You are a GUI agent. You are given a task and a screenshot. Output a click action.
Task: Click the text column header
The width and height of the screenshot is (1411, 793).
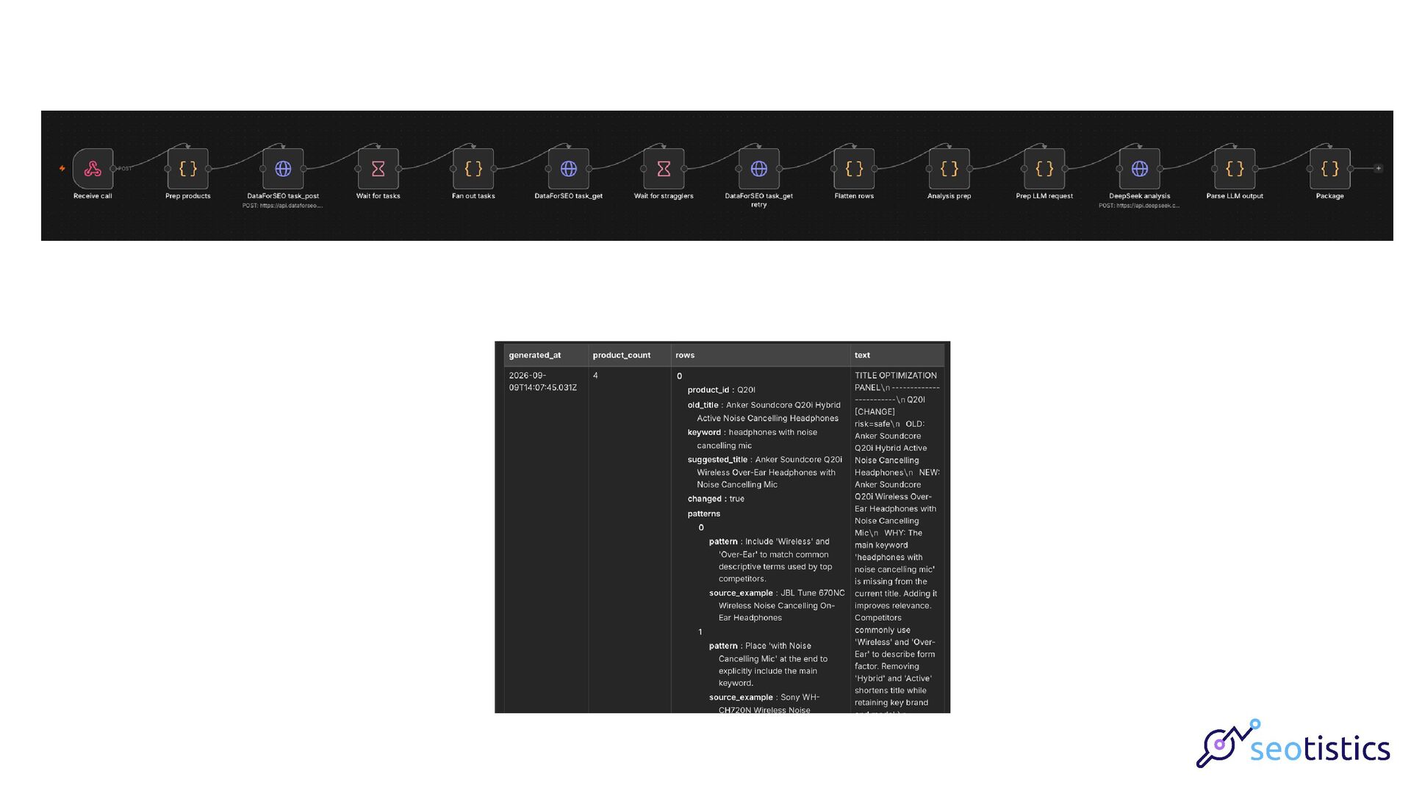click(897, 355)
